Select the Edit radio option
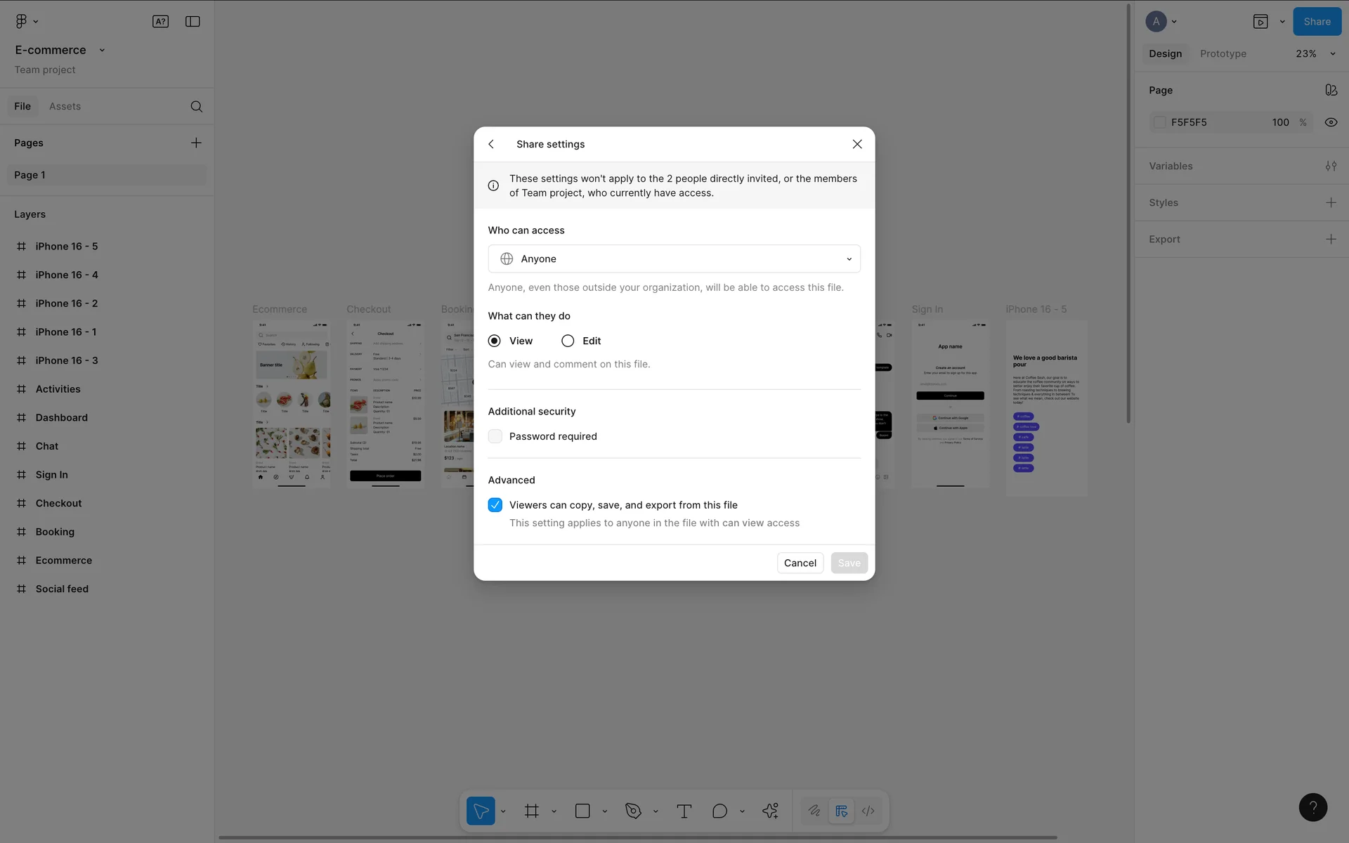This screenshot has height=843, width=1349. [568, 341]
